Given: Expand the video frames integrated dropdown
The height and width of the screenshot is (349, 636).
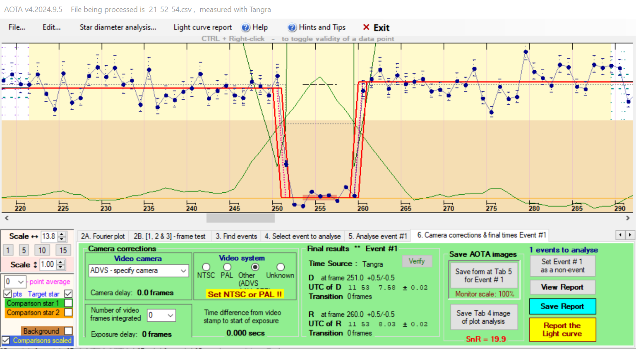Looking at the screenshot, I should [x=170, y=316].
